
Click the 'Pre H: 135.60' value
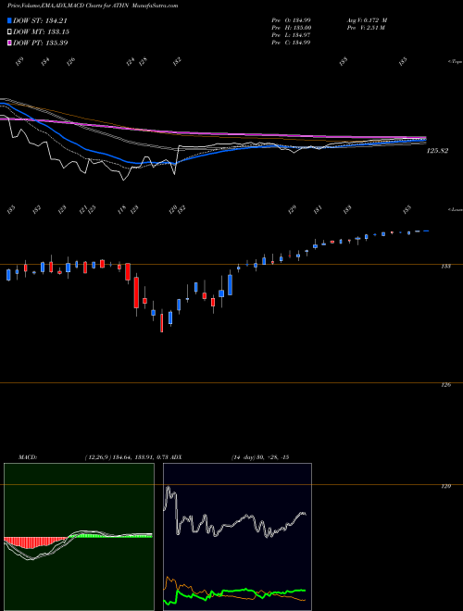tap(291, 28)
